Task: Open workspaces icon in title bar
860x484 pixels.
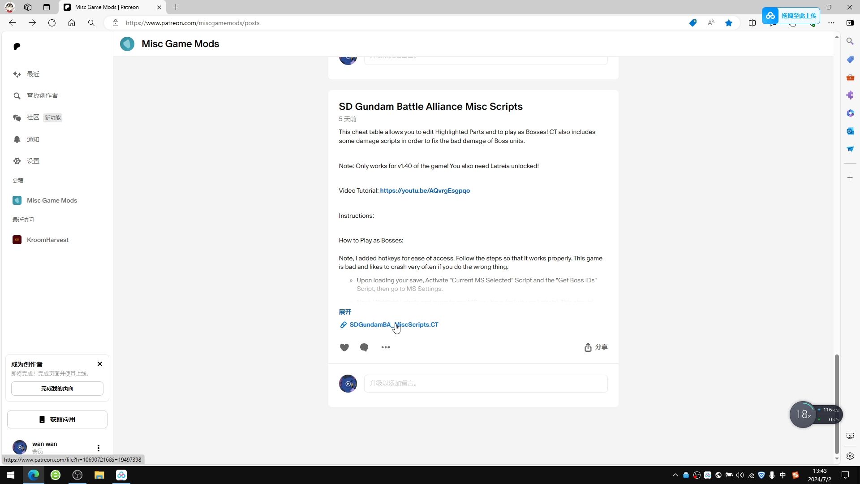Action: [28, 7]
